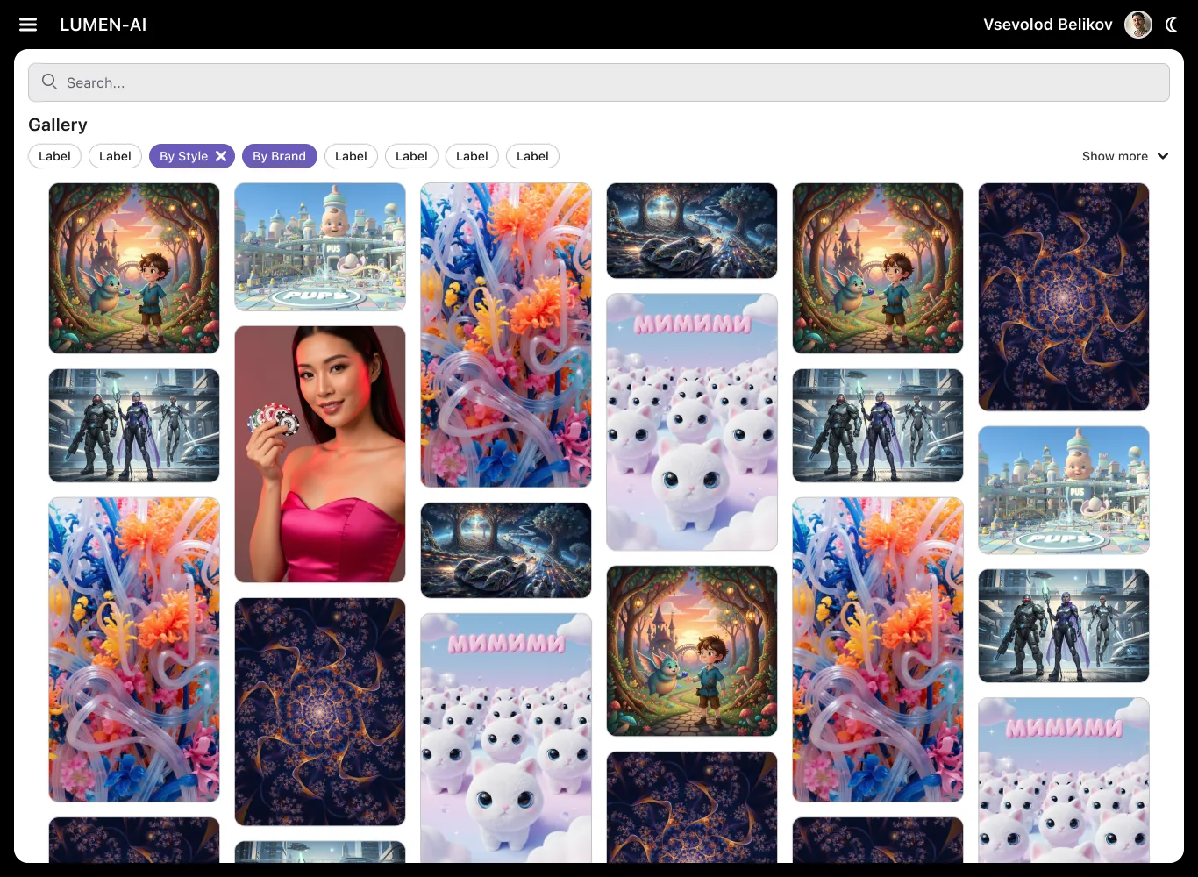The width and height of the screenshot is (1198, 877).
Task: Open the hamburger navigation menu
Action: pos(28,25)
